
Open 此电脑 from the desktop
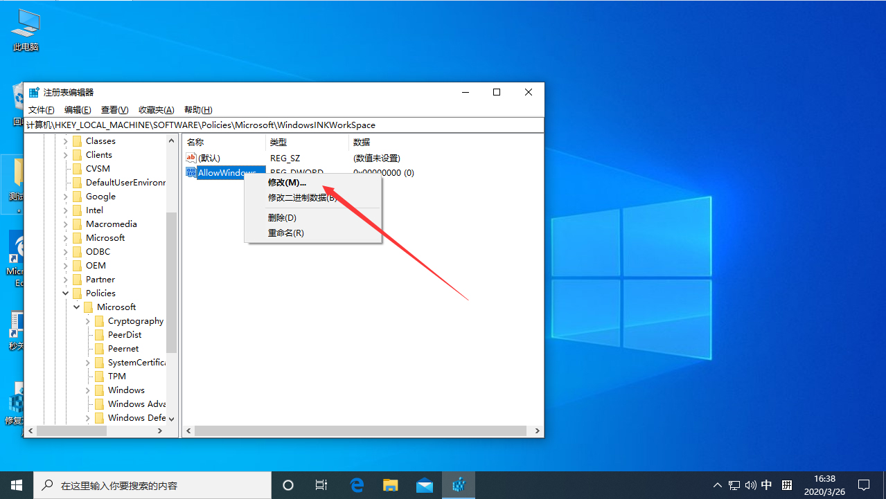coord(25,28)
